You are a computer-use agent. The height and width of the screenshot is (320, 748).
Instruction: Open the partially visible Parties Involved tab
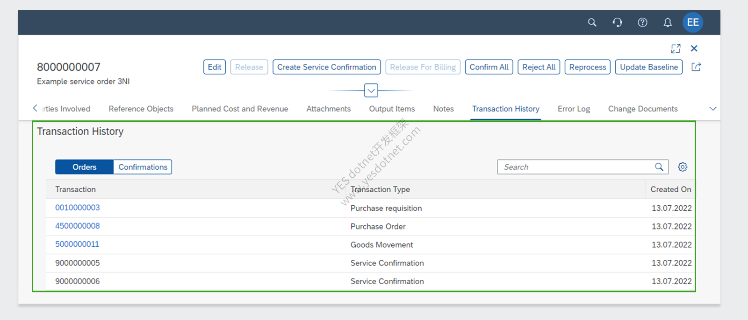(x=66, y=109)
